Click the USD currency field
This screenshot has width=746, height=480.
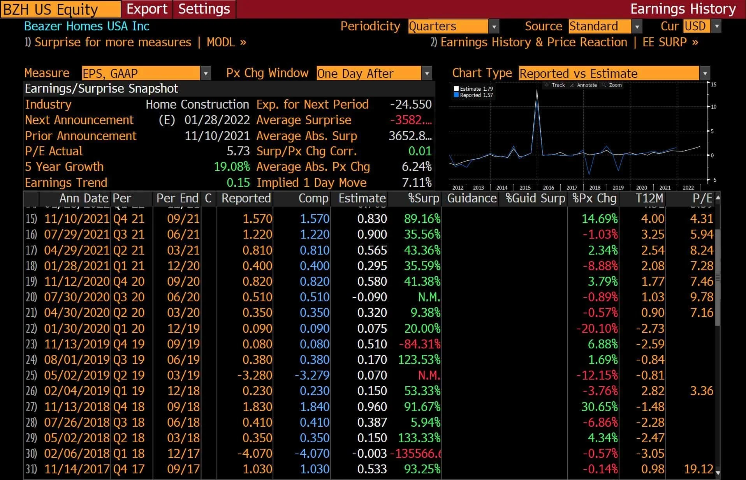tap(697, 26)
